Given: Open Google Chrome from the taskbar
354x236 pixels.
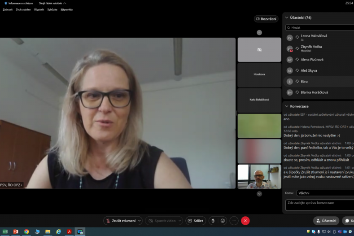Looking at the screenshot, I should (26, 232).
